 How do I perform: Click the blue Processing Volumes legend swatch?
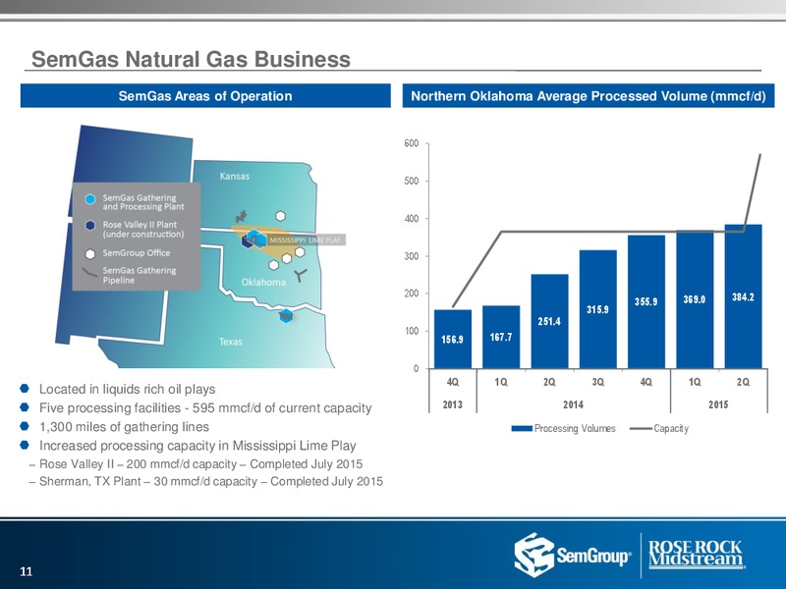click(522, 429)
